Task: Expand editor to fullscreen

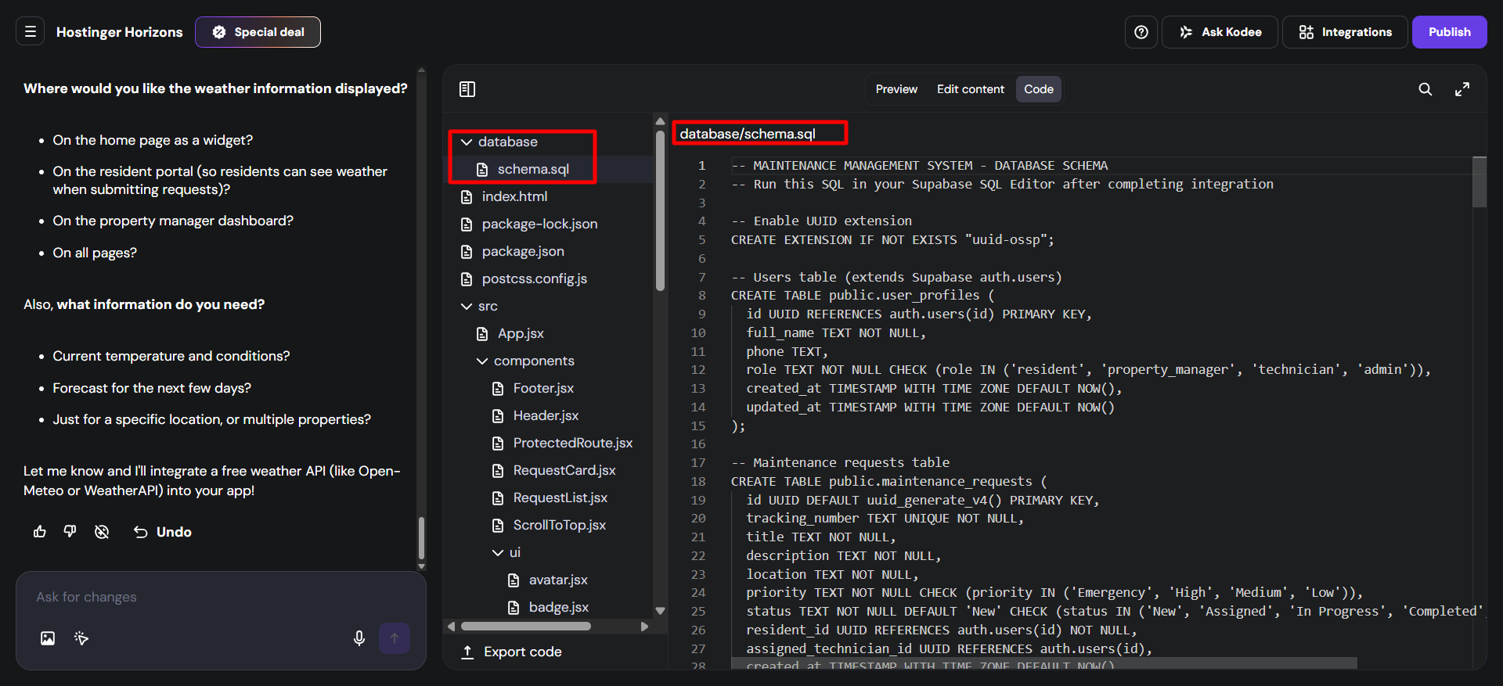Action: [1462, 89]
